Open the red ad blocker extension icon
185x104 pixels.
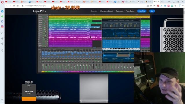(x=158, y=6)
